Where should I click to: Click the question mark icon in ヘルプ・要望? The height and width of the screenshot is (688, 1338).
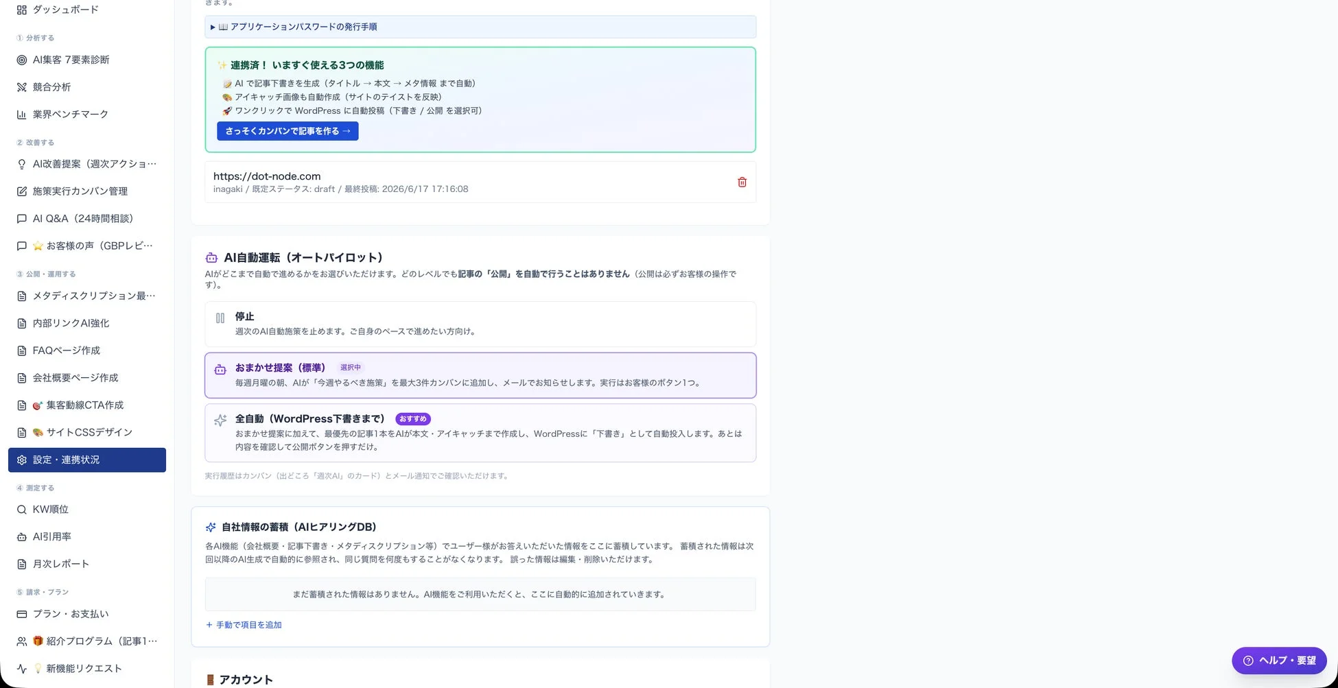1248,661
